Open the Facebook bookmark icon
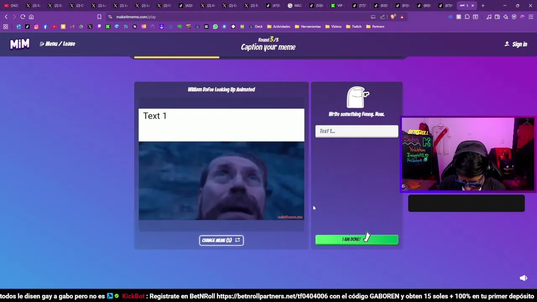537x302 pixels. pyautogui.click(x=45, y=26)
